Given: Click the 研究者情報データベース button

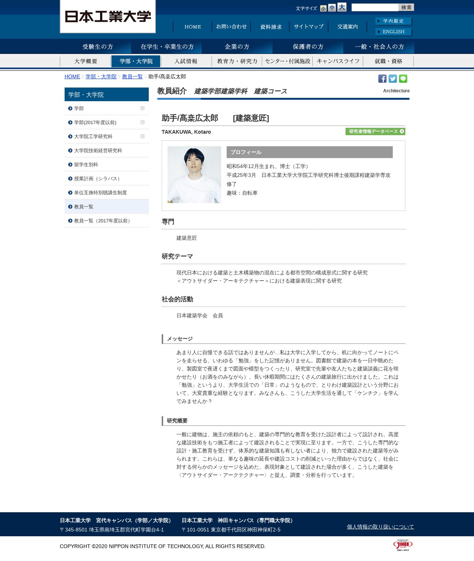Looking at the screenshot, I should [375, 131].
